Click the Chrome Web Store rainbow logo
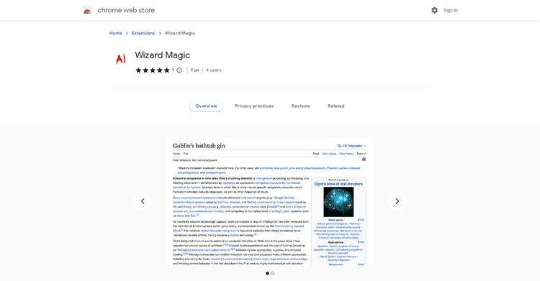540x281 pixels. click(x=87, y=11)
